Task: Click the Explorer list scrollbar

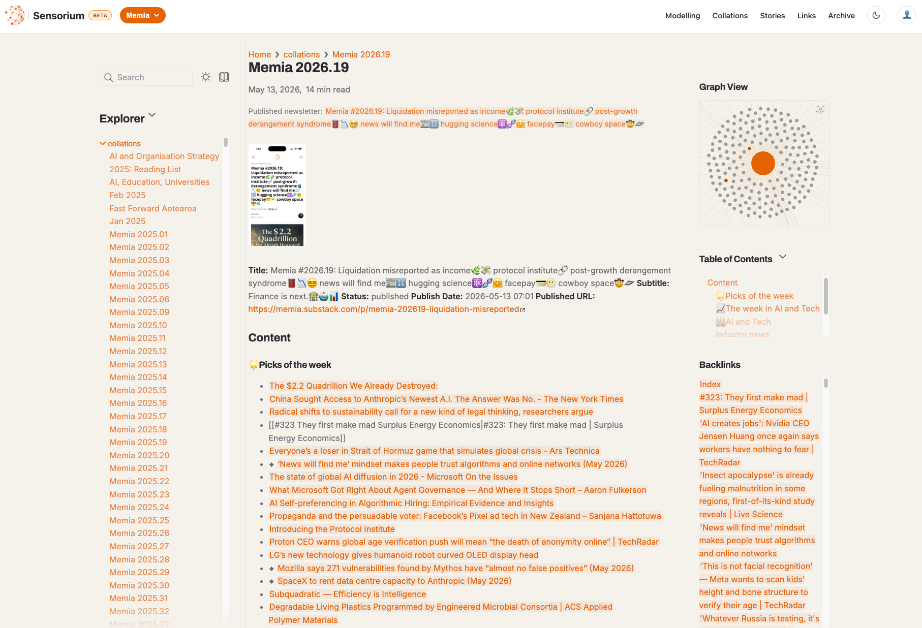Action: coord(226,142)
